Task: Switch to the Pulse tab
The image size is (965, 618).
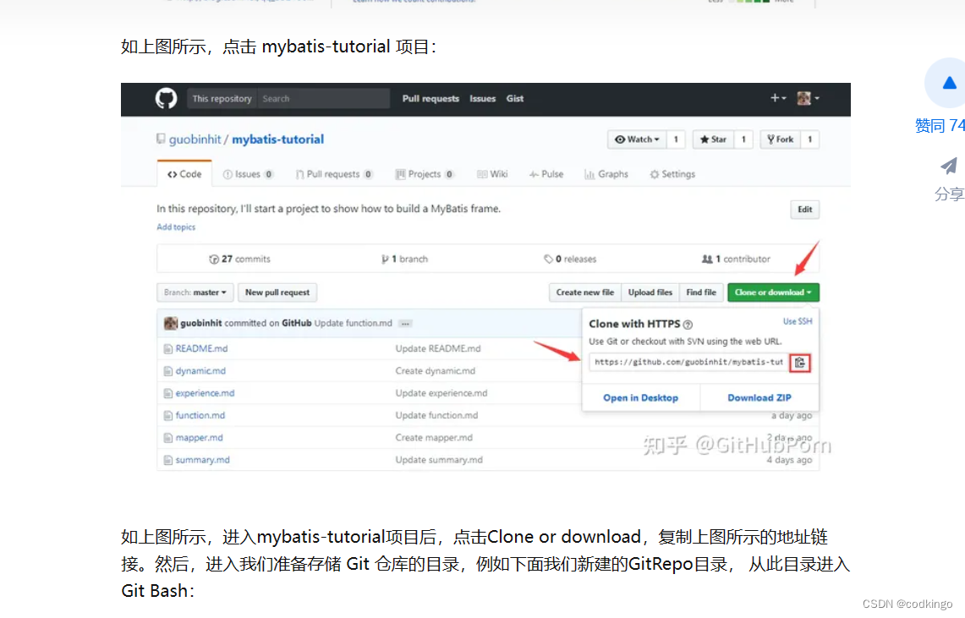Action: [x=546, y=174]
